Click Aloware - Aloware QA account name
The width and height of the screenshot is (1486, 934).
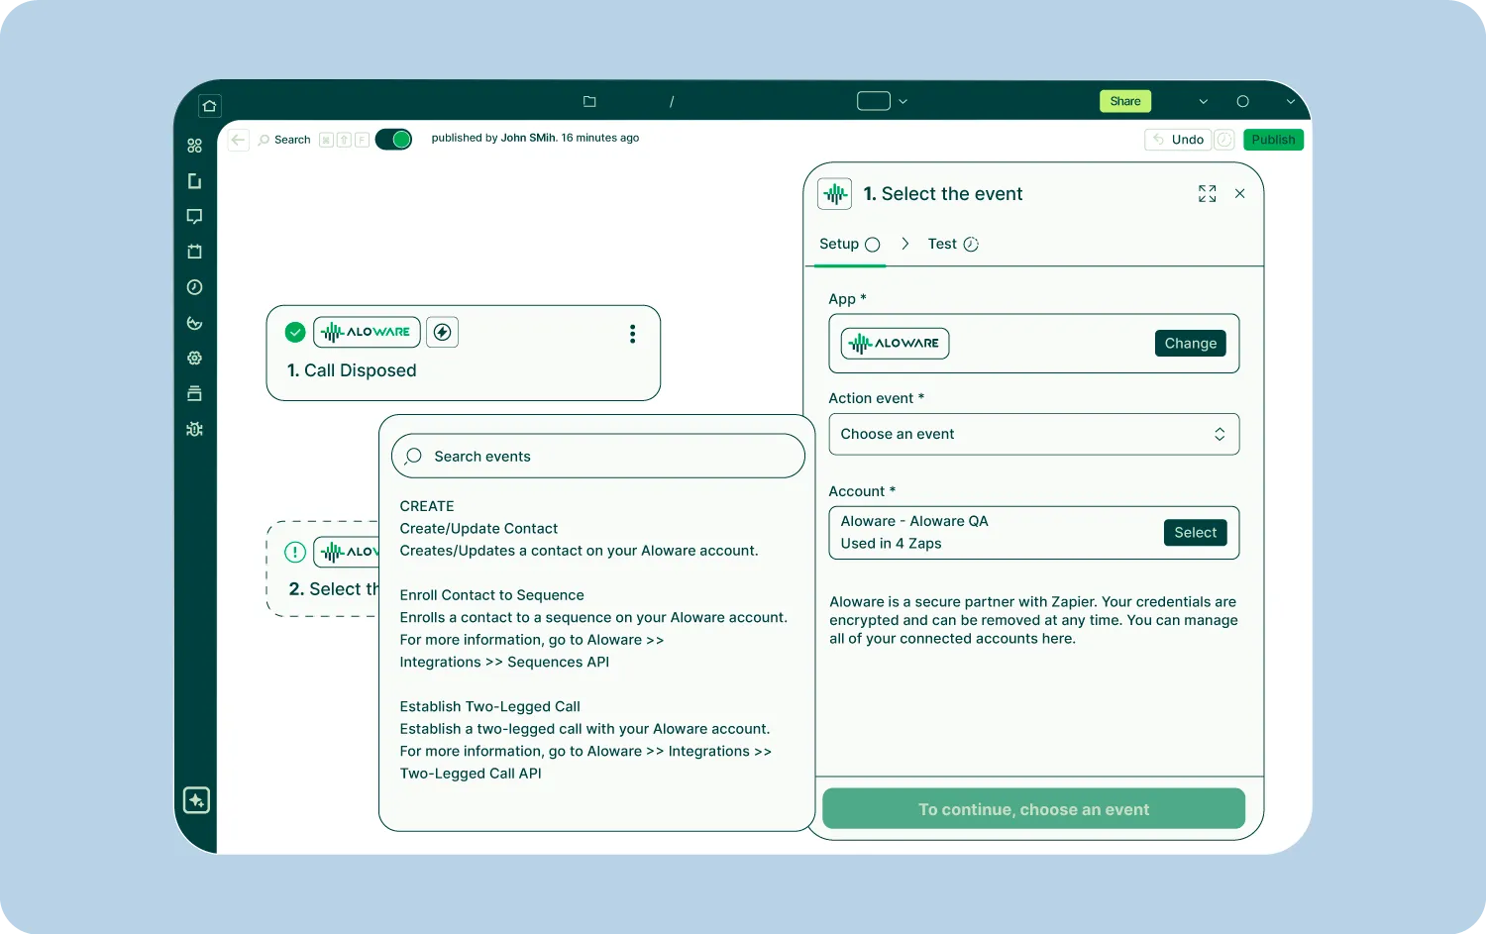(914, 521)
